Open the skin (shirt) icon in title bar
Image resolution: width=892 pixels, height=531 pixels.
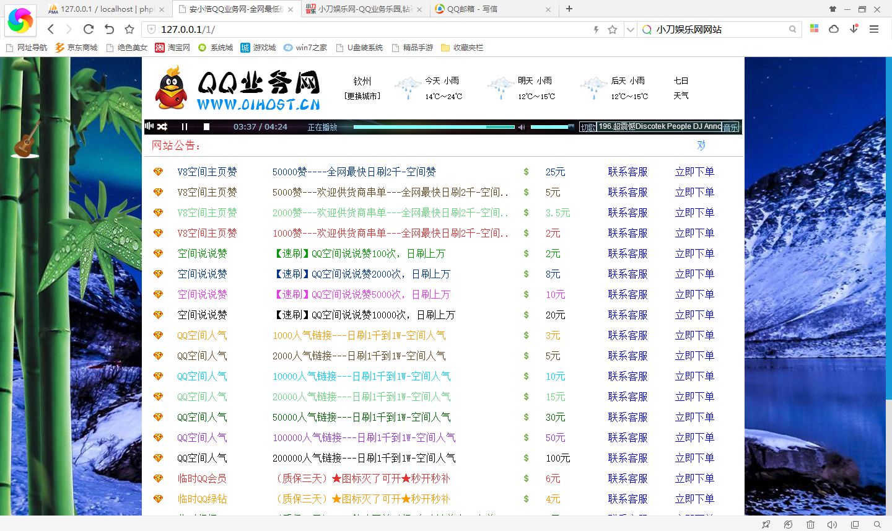click(833, 9)
